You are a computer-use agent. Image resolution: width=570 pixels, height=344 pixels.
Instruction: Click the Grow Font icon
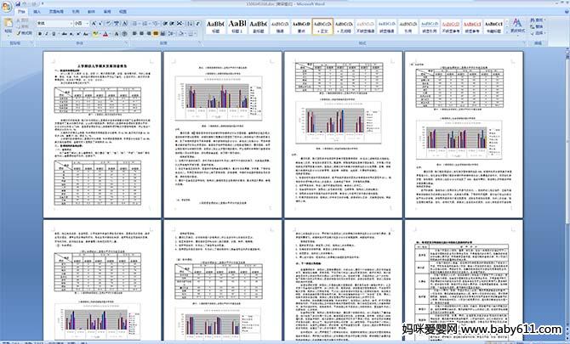[91, 24]
